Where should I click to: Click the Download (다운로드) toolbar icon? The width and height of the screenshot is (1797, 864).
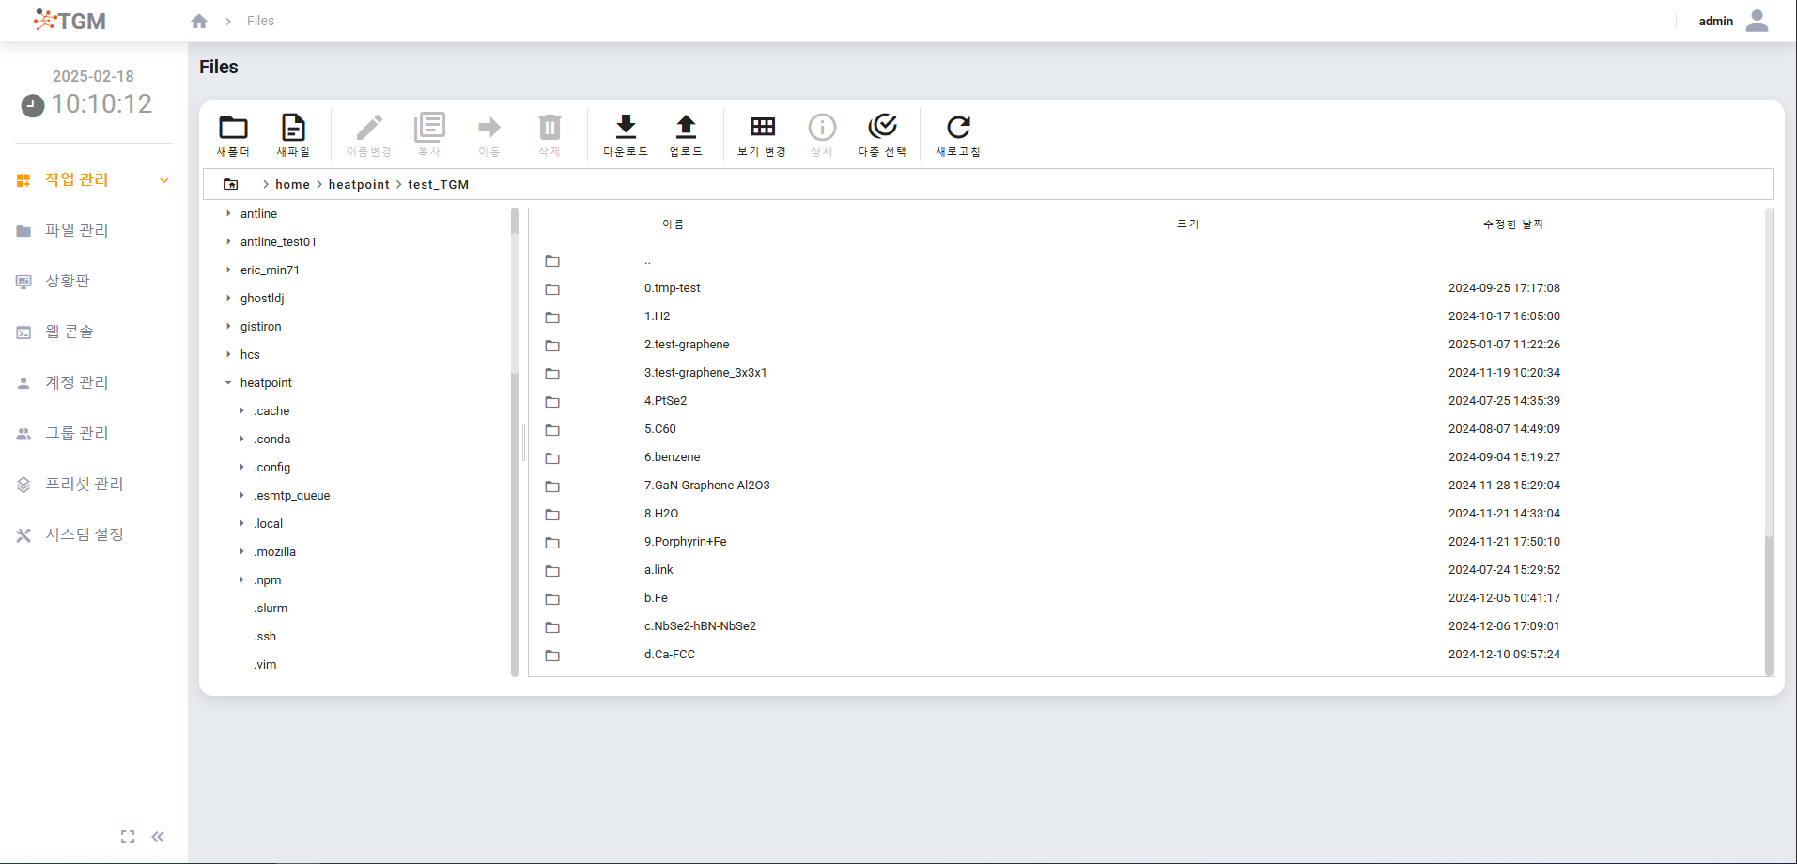pyautogui.click(x=626, y=128)
